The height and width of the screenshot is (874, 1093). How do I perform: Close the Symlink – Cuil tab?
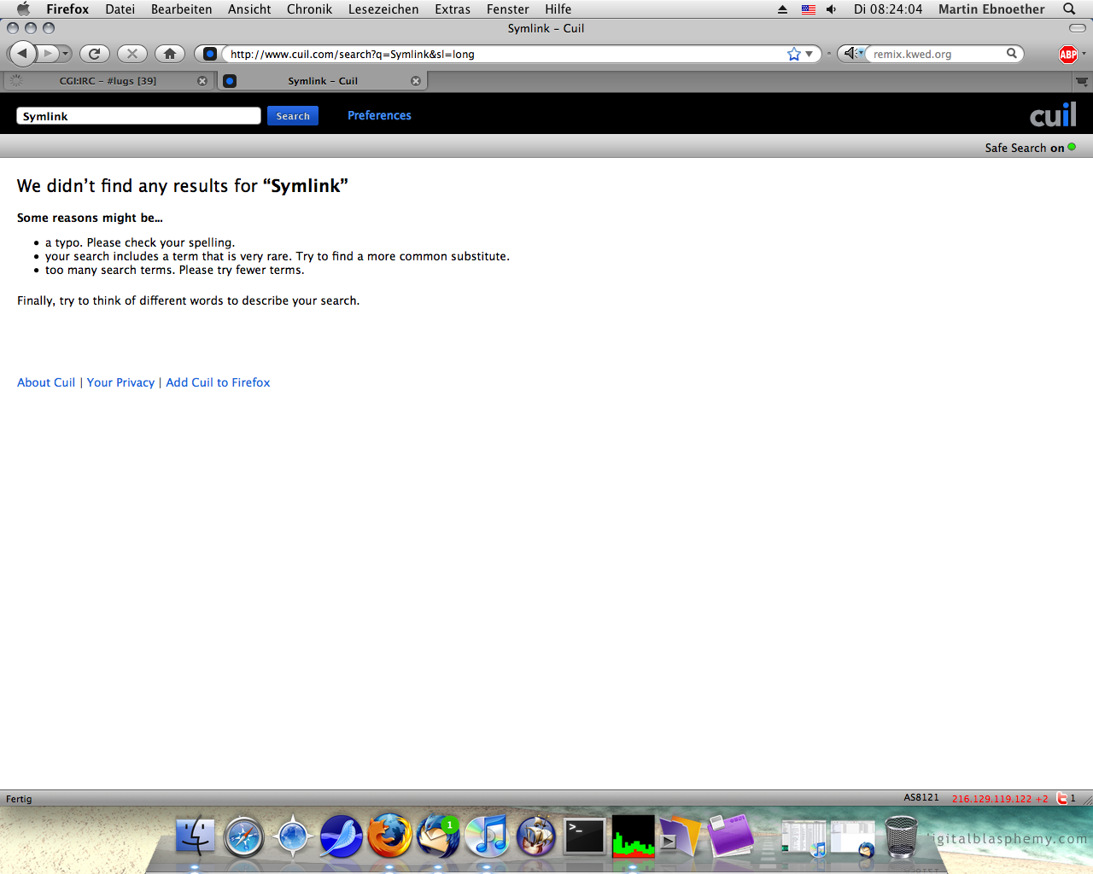[416, 81]
